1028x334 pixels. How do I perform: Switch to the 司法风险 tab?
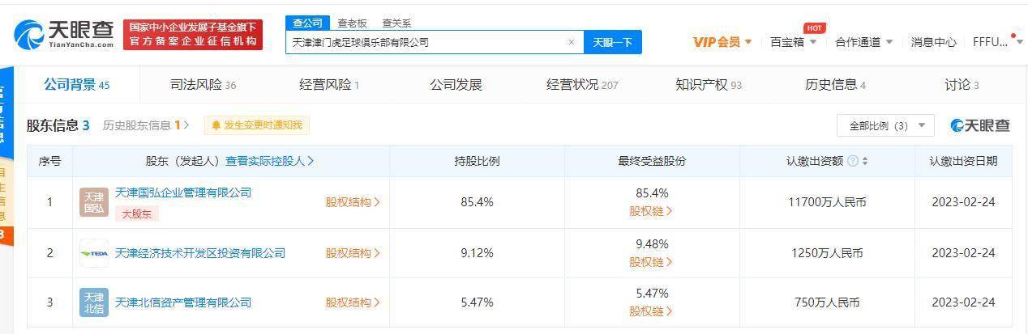(203, 85)
